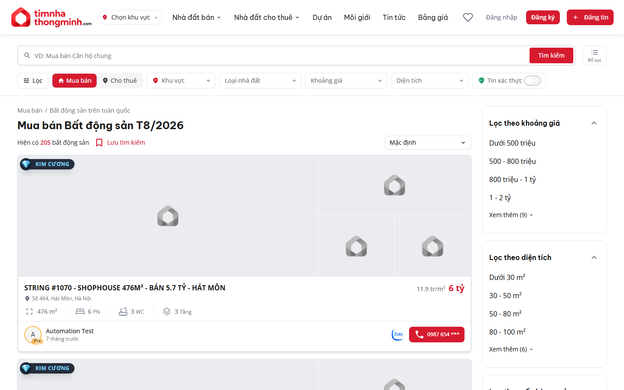Open Zalo chat for Automation Test
The image size is (624, 390).
[398, 335]
